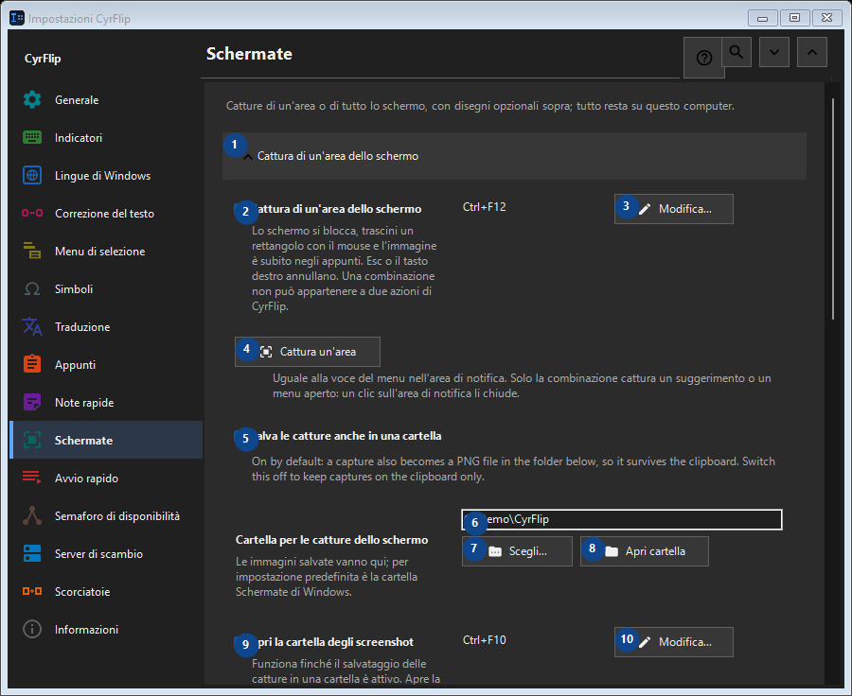Open the Lingue di Windows globe icon
This screenshot has width=852, height=696.
pyautogui.click(x=32, y=175)
